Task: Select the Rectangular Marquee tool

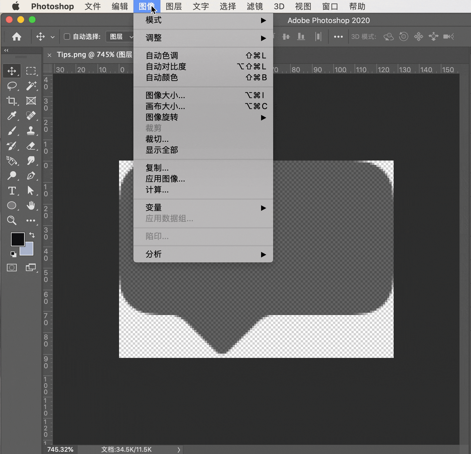Action: (x=31, y=71)
